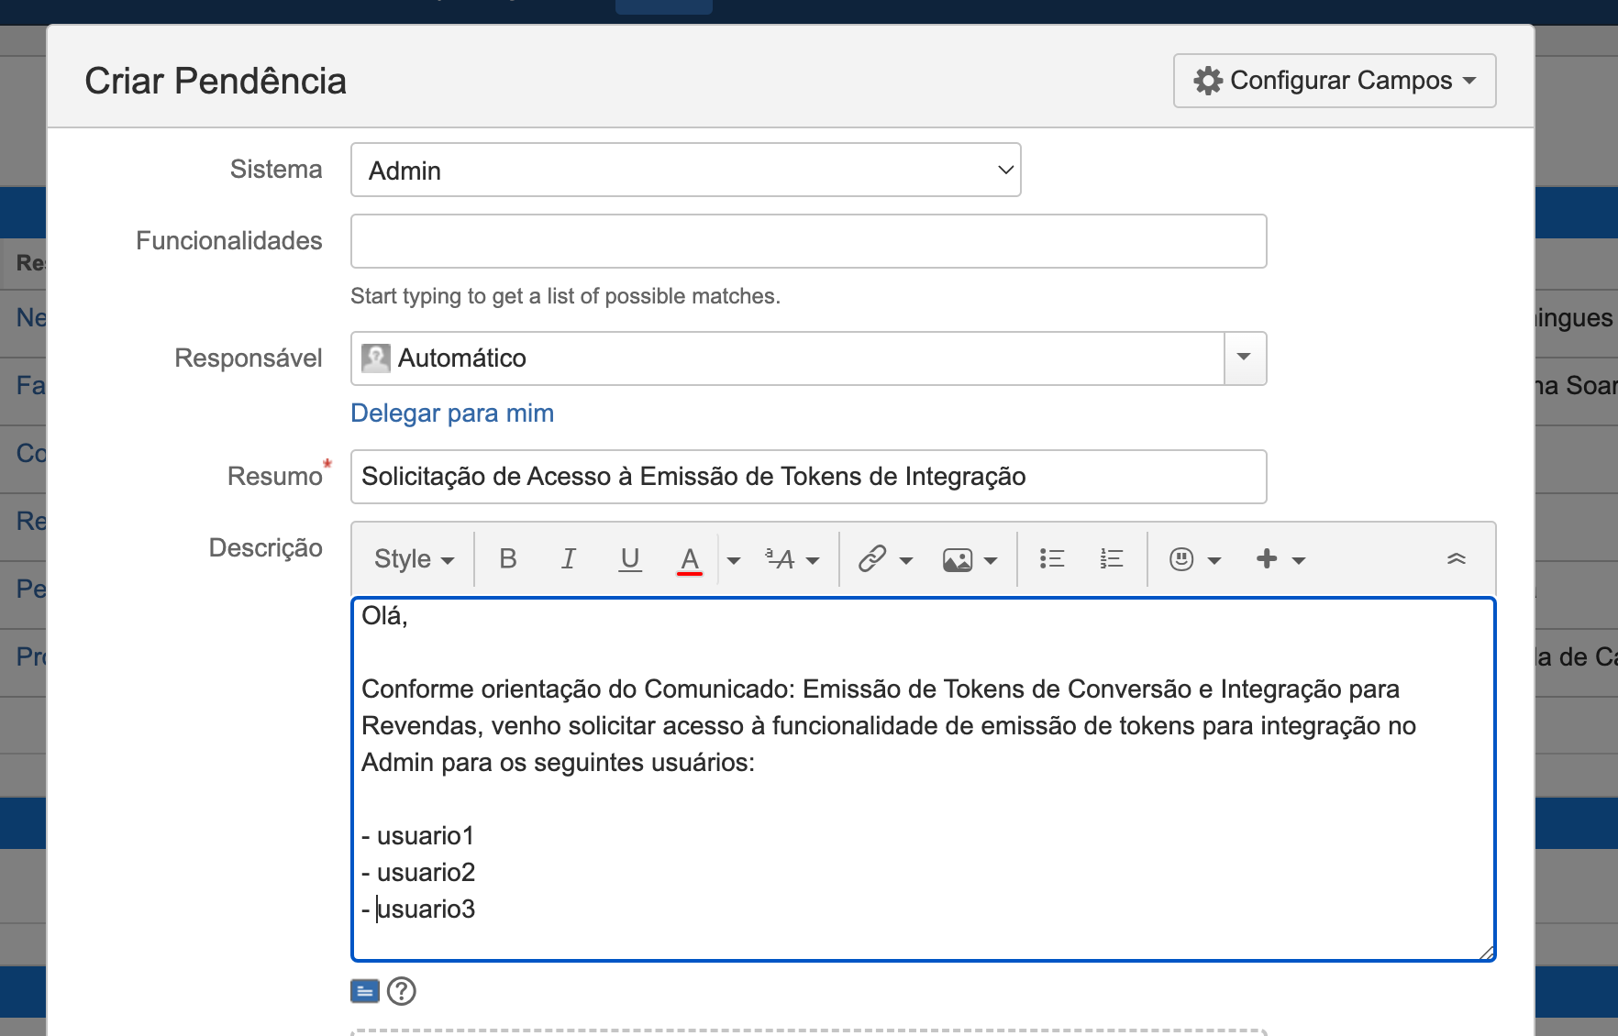1618x1036 pixels.
Task: Open image options dropdown arrow
Action: pos(991,560)
